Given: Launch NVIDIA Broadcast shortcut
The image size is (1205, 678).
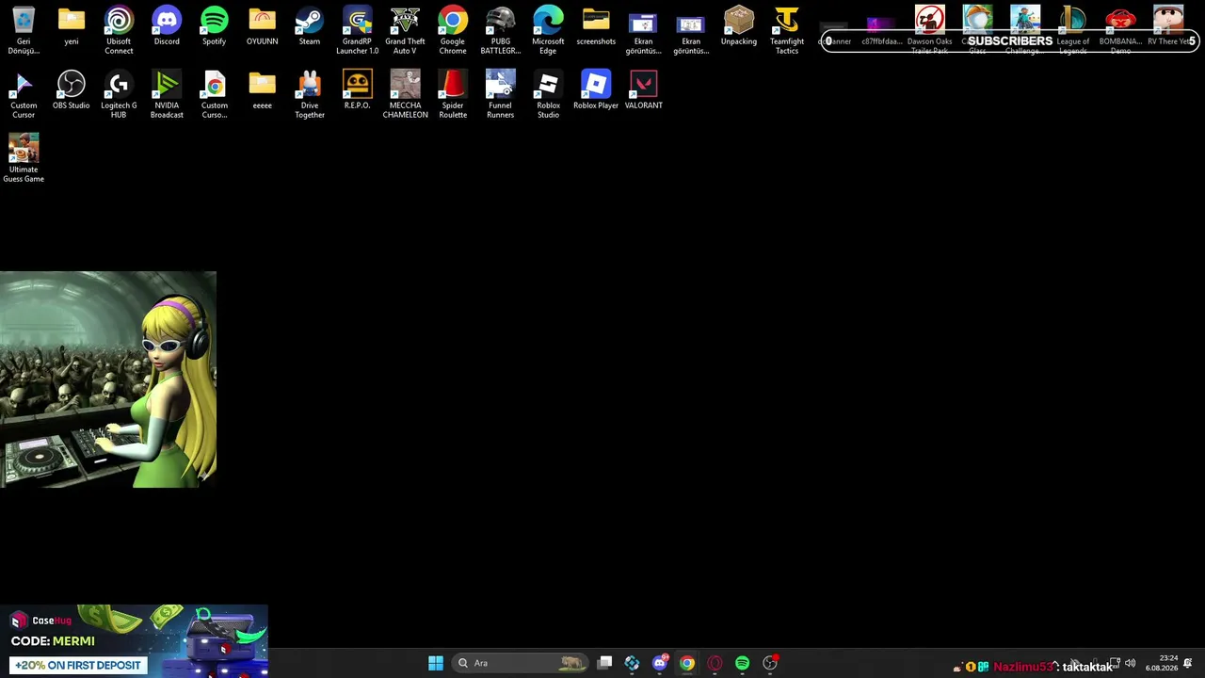Looking at the screenshot, I should pyautogui.click(x=167, y=94).
